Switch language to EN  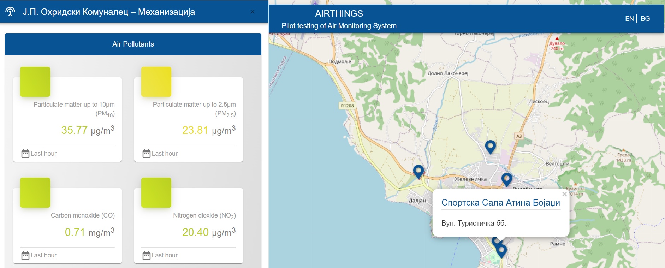(629, 19)
